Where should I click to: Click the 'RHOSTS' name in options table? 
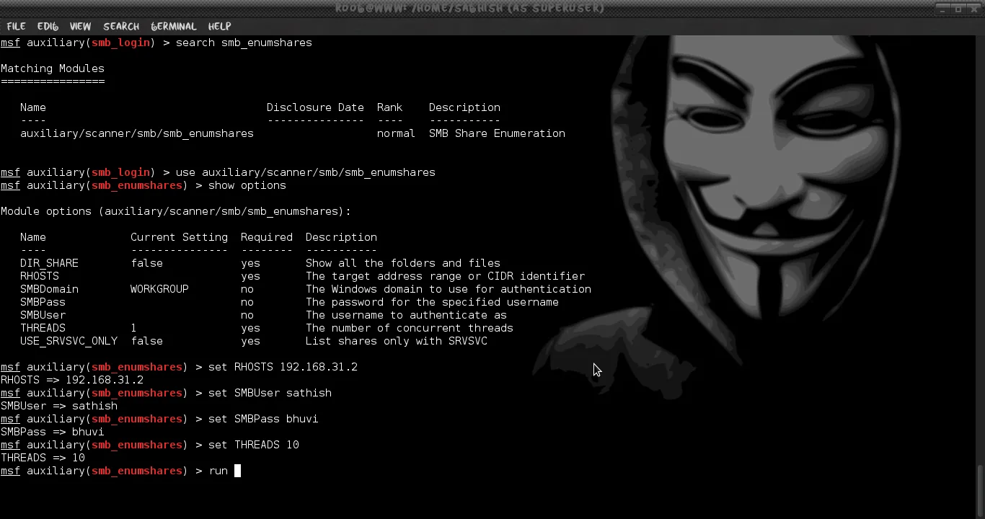[40, 276]
